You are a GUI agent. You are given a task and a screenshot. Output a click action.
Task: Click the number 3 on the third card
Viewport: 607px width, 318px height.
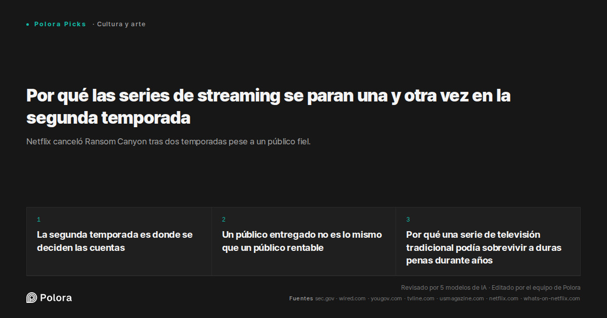point(408,220)
